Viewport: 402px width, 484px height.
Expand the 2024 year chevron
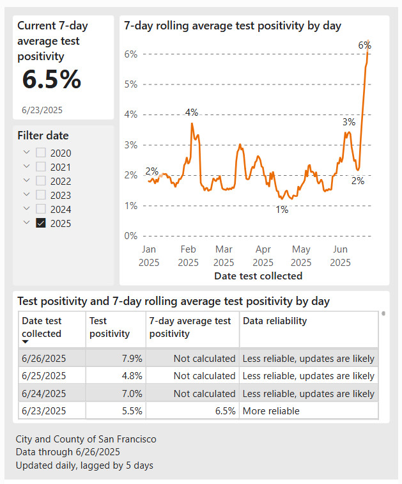click(x=27, y=208)
